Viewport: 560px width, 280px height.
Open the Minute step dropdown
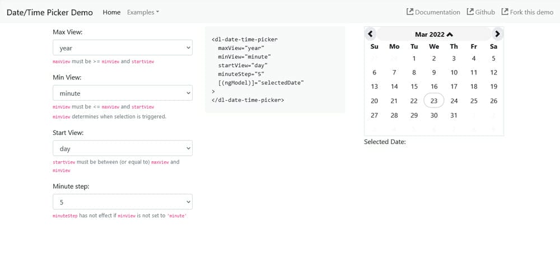(123, 202)
